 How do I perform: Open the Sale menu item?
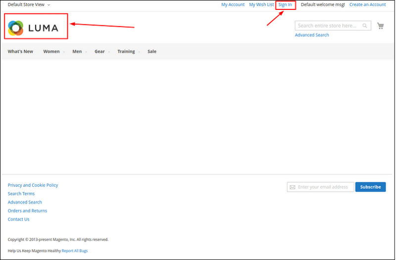click(152, 51)
